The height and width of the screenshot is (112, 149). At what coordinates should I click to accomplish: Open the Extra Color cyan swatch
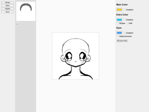click(x=119, y=20)
